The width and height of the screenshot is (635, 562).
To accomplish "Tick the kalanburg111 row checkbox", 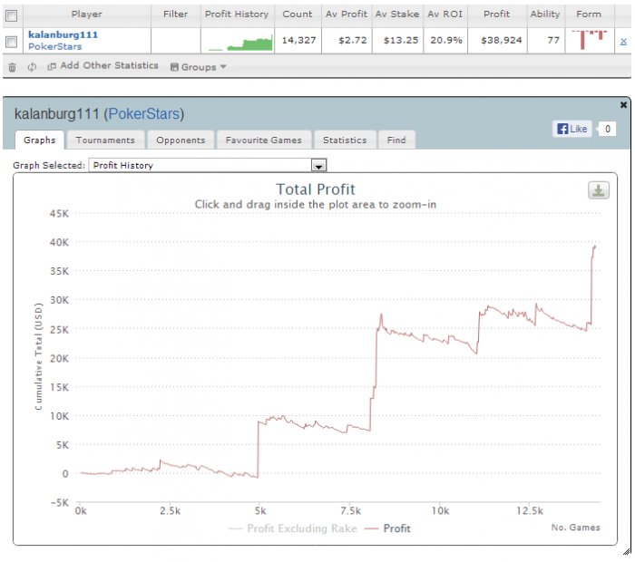I will [x=11, y=42].
